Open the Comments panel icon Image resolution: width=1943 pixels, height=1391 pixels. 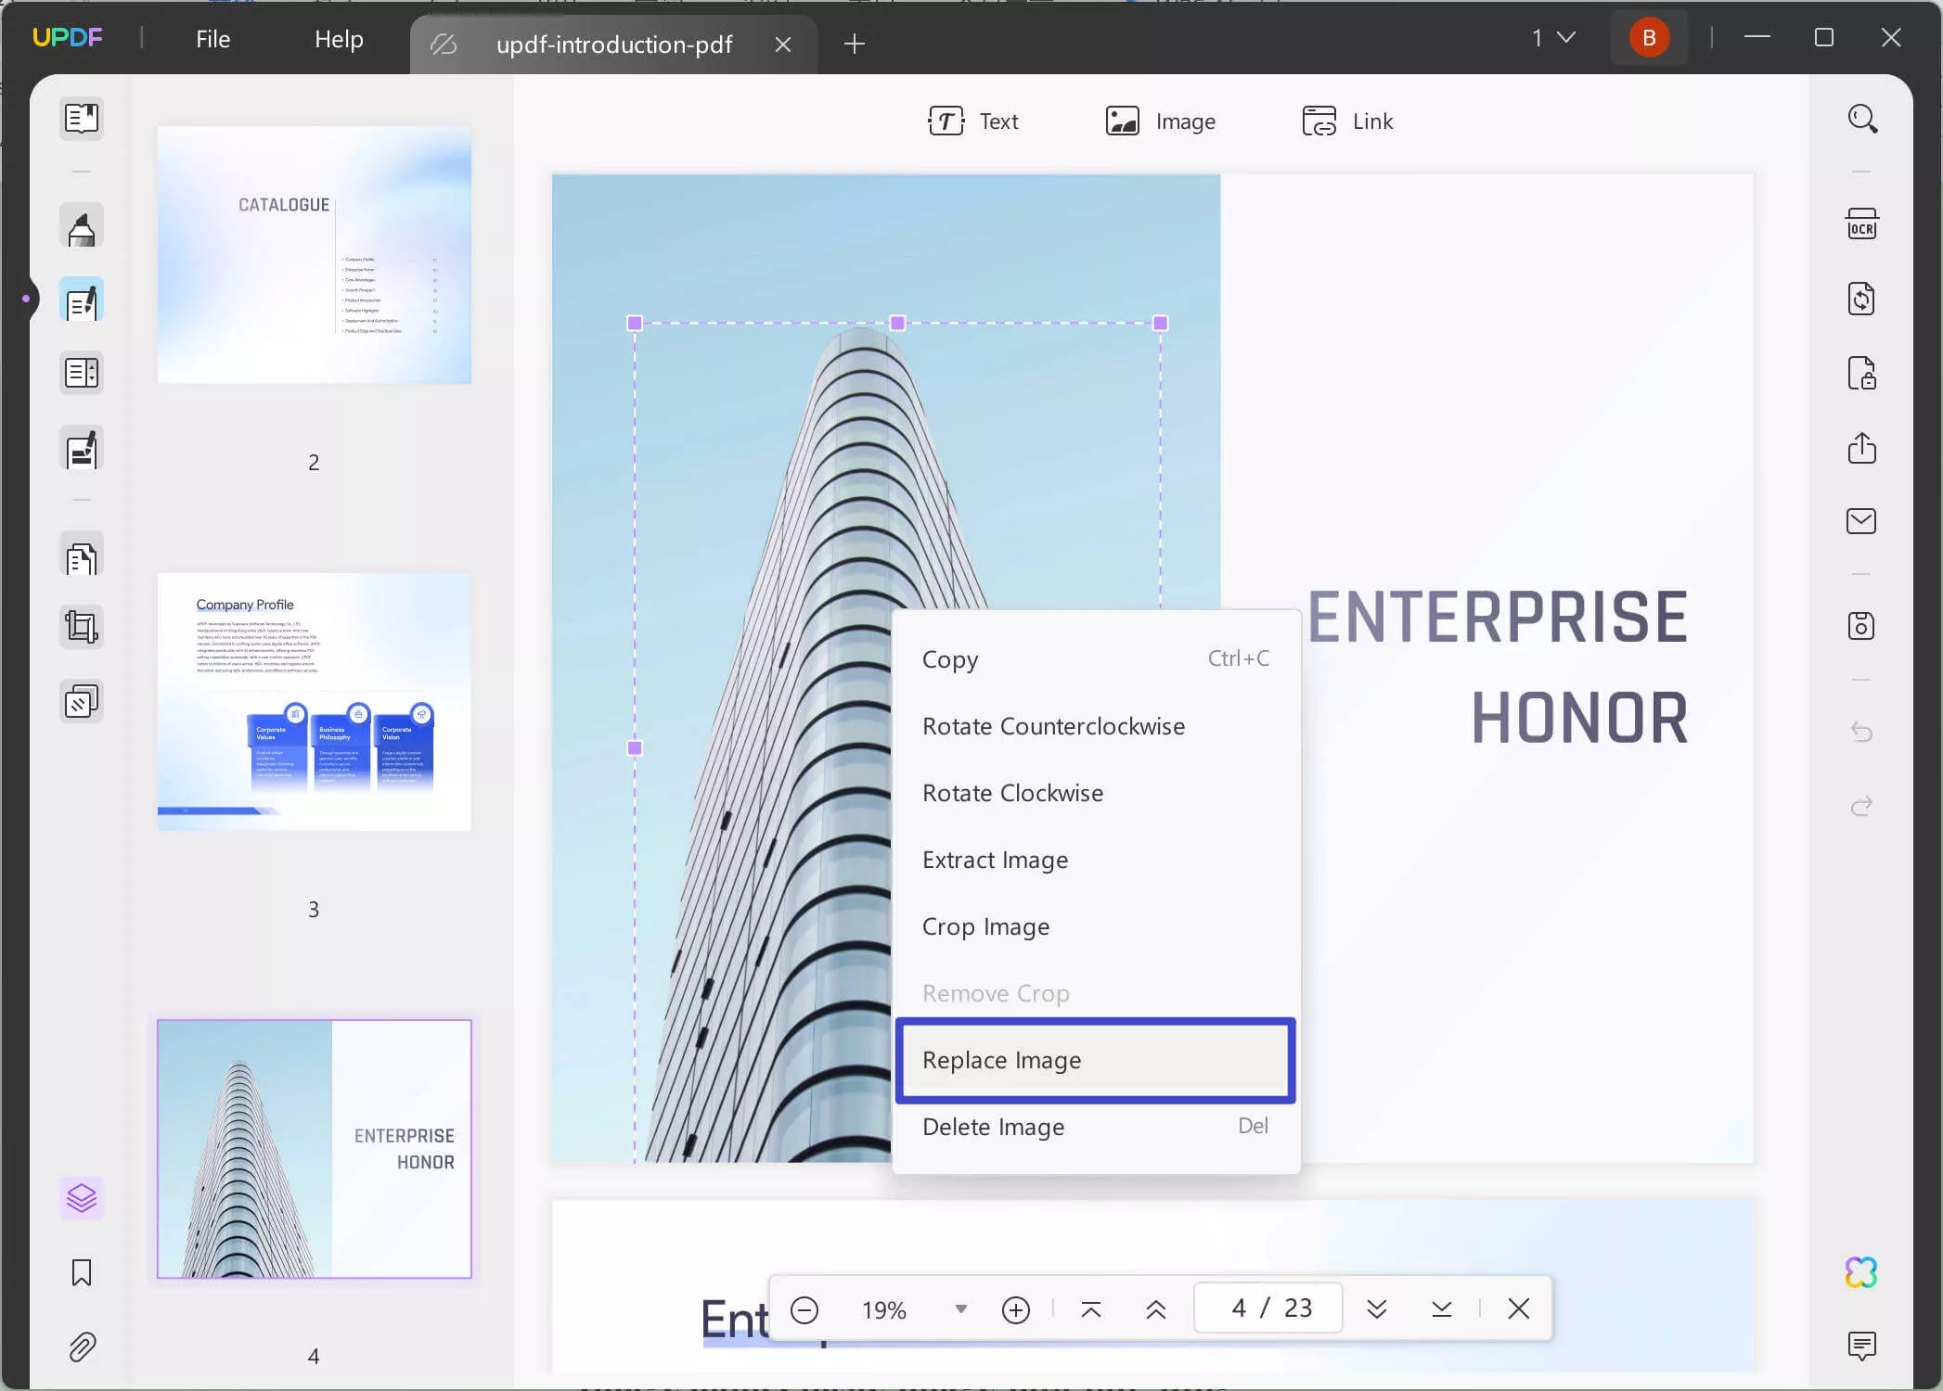click(x=1862, y=1346)
